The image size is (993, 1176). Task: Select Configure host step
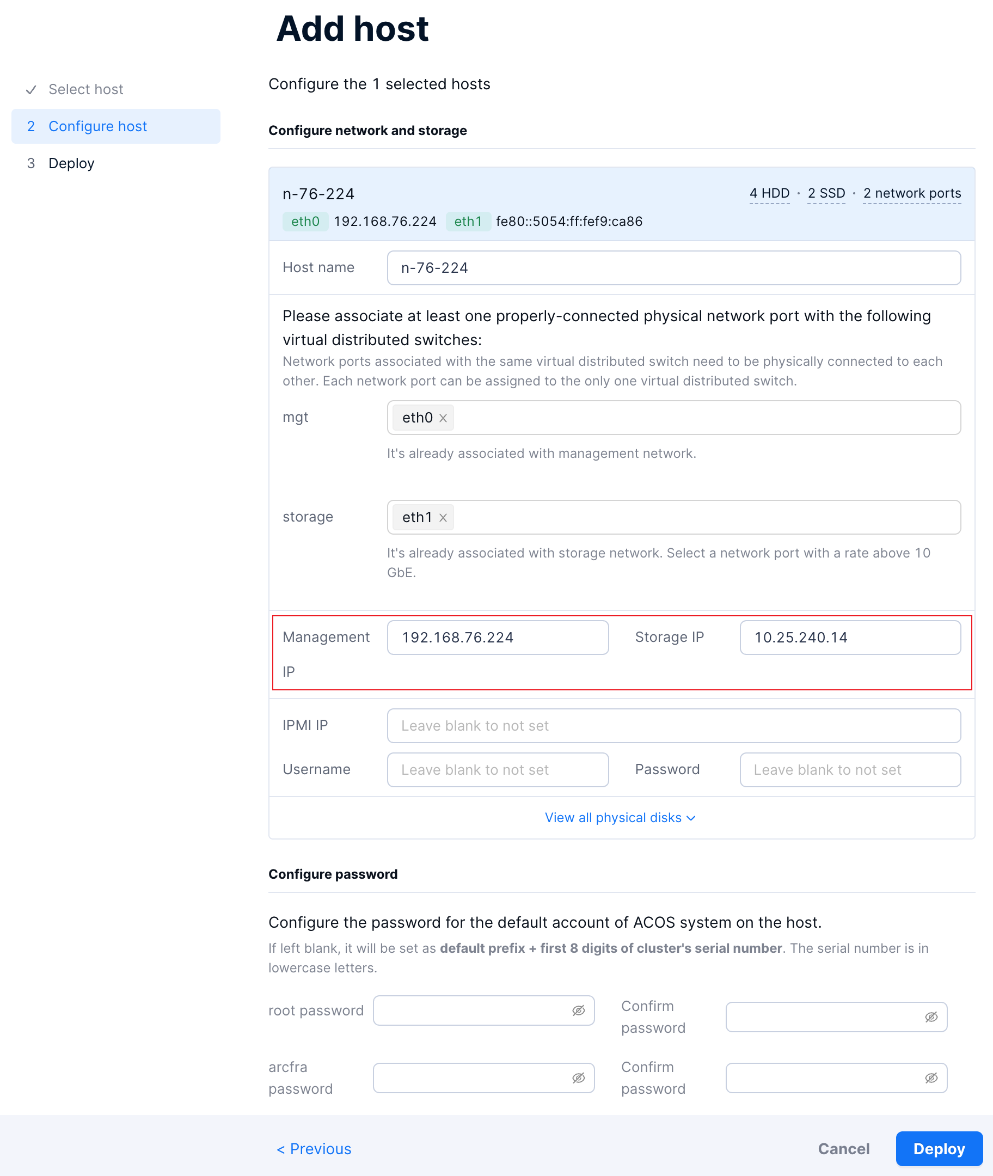click(97, 126)
